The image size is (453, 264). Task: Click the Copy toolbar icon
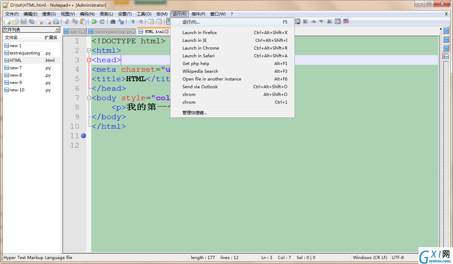pos(75,21)
